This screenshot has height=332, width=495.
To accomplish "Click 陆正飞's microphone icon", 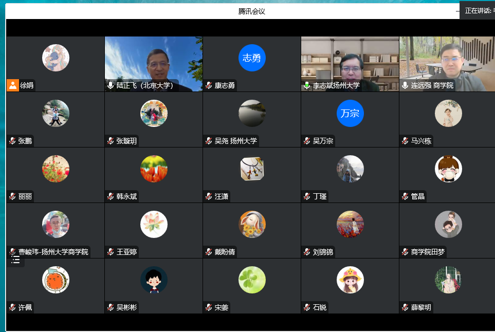I will pyautogui.click(x=111, y=85).
